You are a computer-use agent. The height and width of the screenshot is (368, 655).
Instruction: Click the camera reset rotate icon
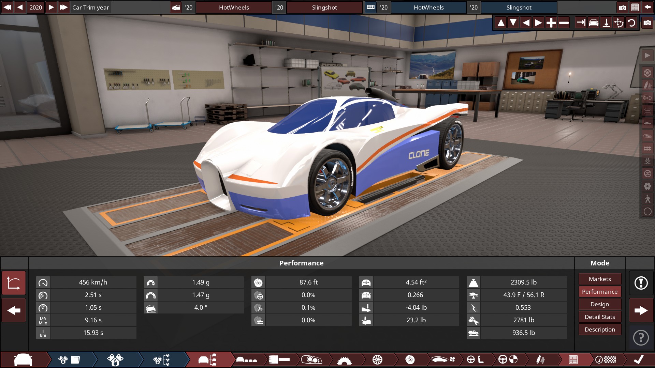pyautogui.click(x=631, y=23)
